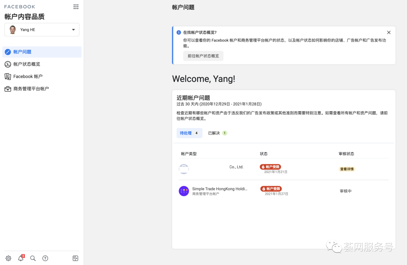407x265 pixels.
Task: Click the info icon in banner
Action: pyautogui.click(x=179, y=32)
